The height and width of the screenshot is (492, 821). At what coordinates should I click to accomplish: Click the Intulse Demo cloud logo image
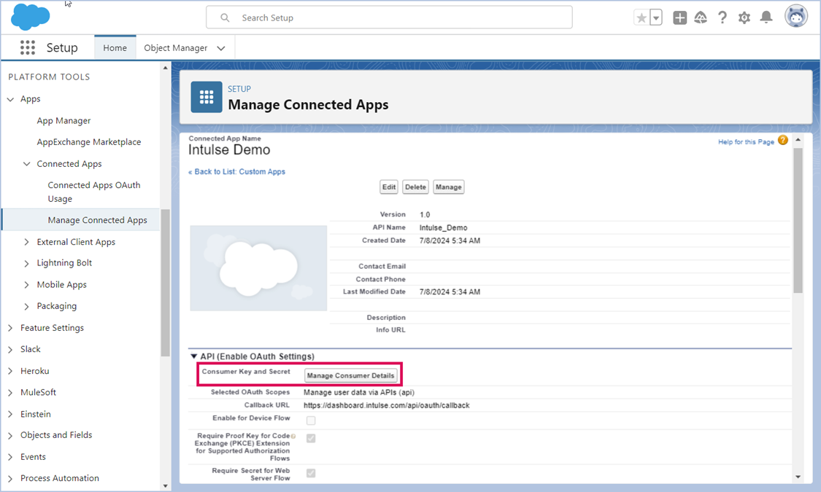click(x=258, y=268)
